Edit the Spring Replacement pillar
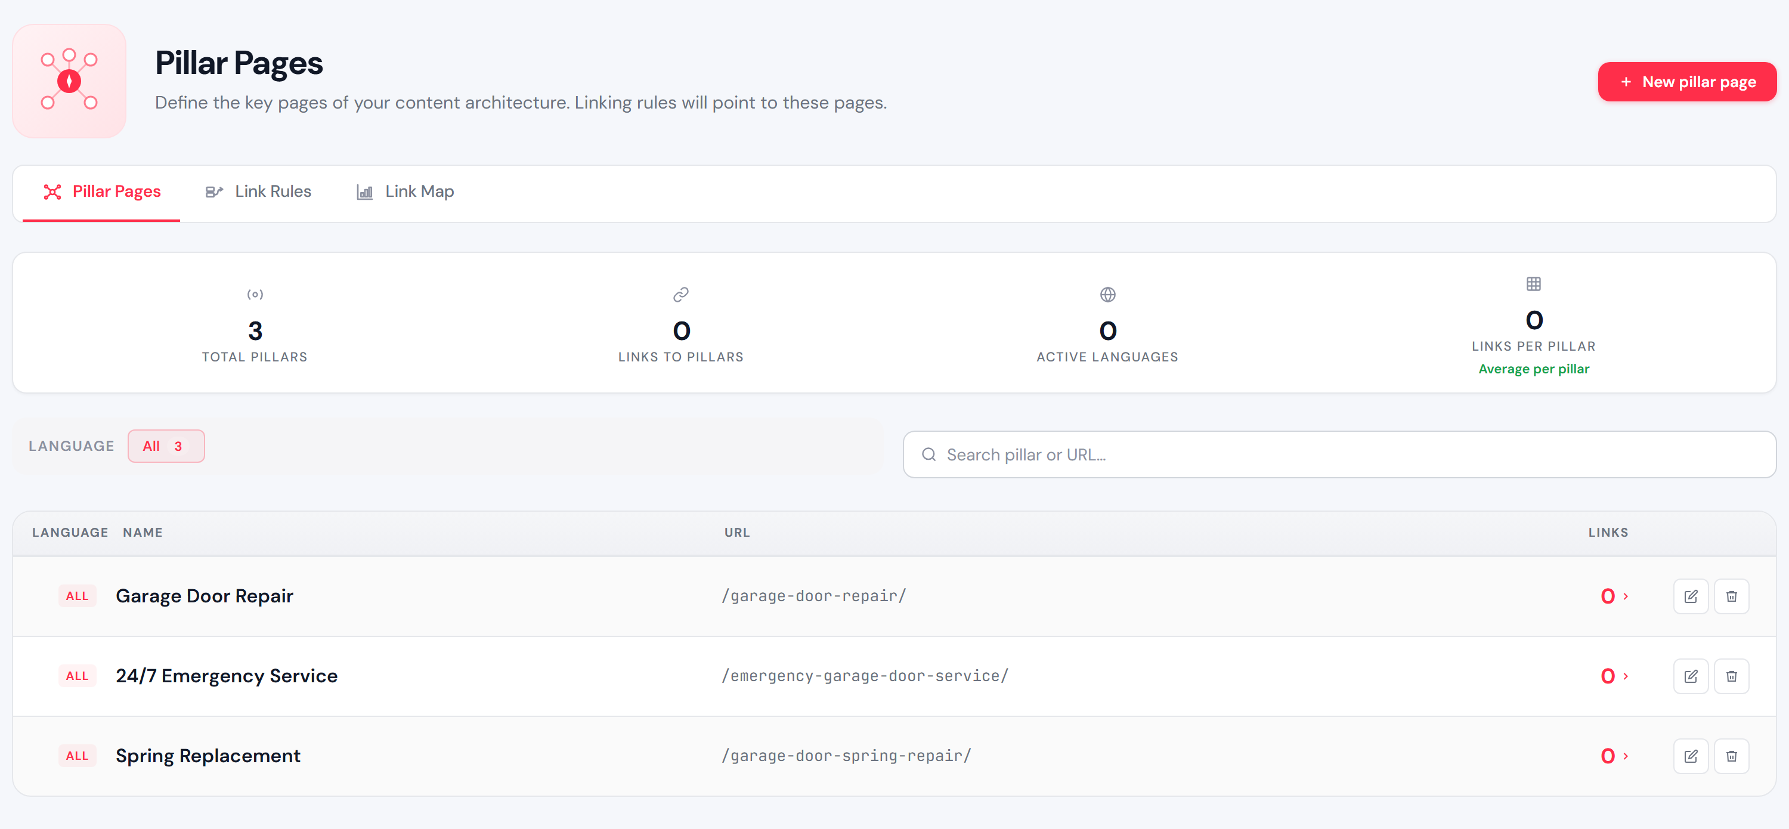This screenshot has width=1789, height=829. tap(1691, 756)
